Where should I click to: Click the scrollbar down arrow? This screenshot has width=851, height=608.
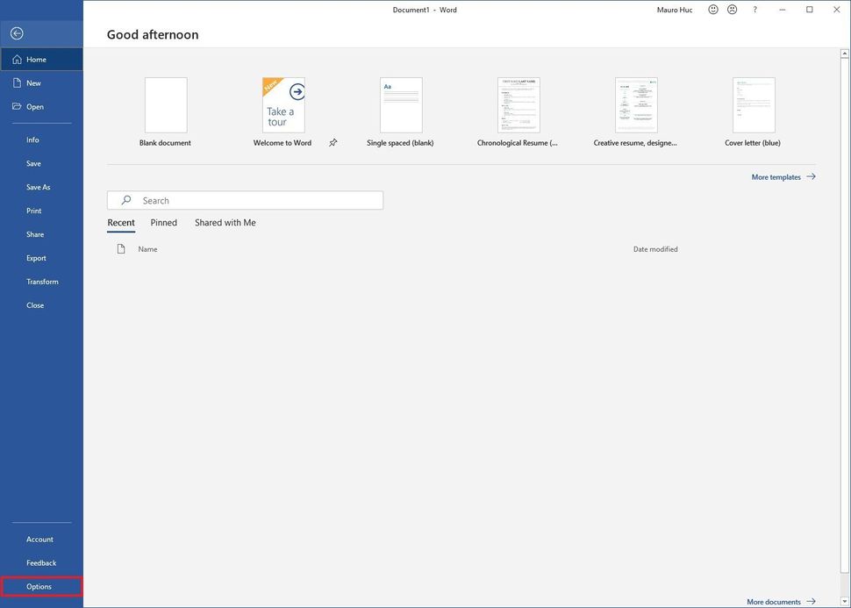point(843,599)
